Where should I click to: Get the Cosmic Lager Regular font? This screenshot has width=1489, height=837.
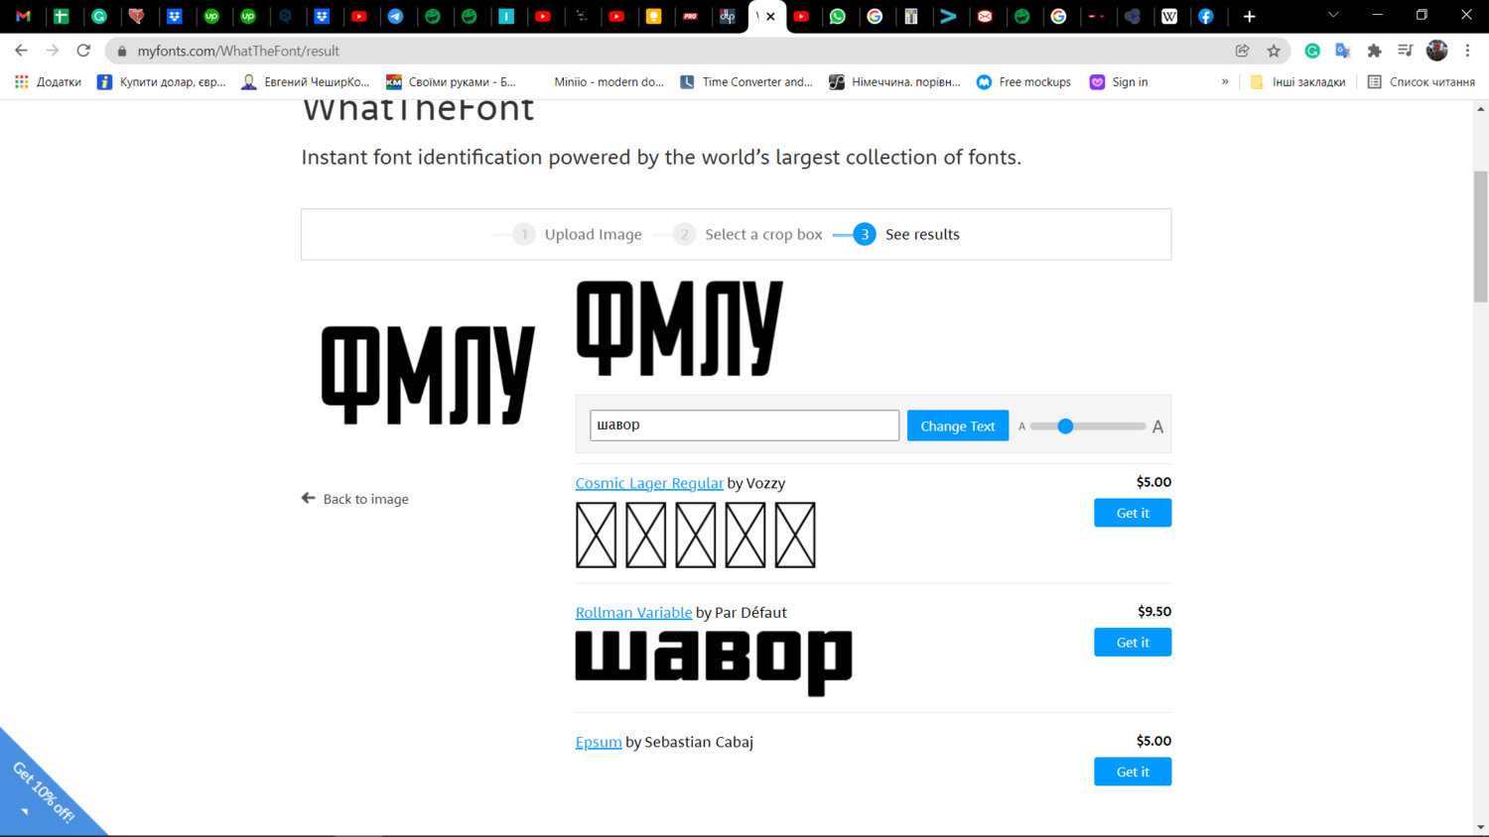pos(1133,513)
